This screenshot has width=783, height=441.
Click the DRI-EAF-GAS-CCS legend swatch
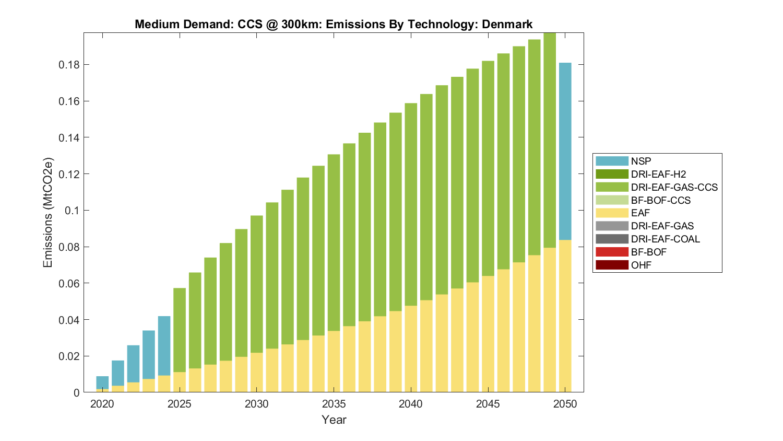point(611,187)
